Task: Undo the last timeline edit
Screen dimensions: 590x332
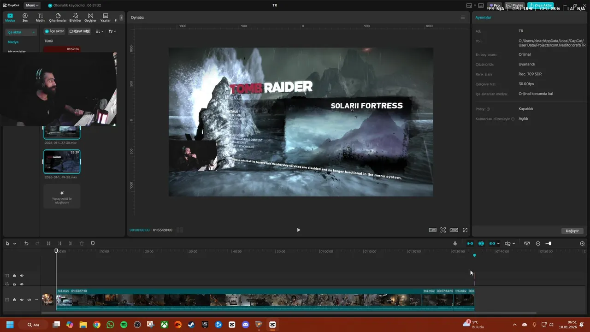Action: point(26,243)
